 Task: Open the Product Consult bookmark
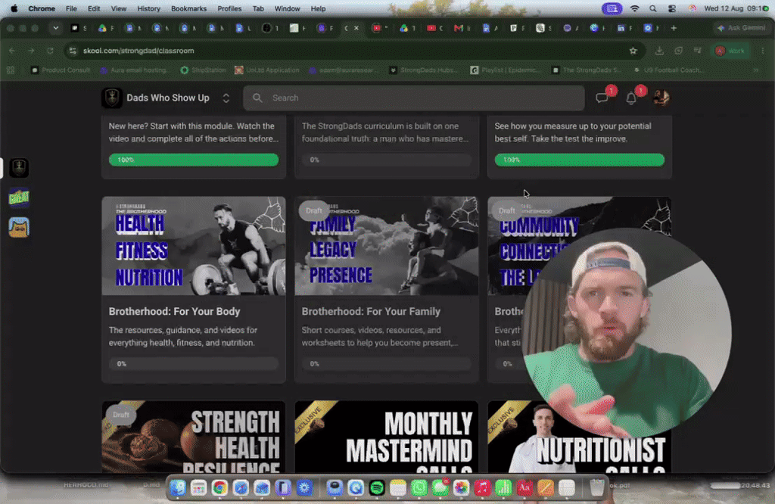(61, 70)
